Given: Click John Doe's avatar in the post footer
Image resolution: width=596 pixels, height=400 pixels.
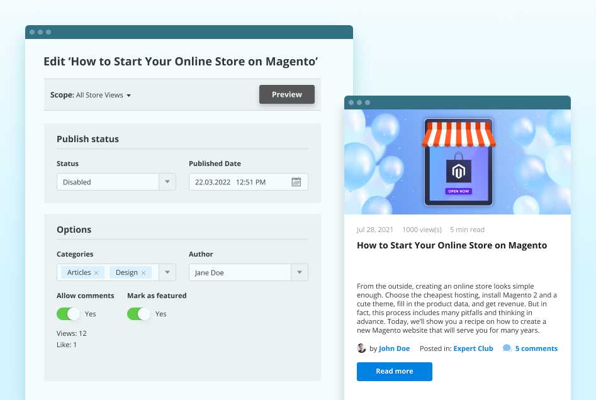Looking at the screenshot, I should [x=362, y=348].
